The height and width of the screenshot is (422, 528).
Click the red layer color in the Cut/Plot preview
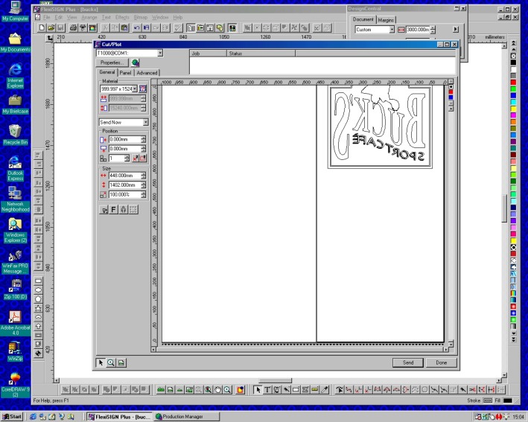(451, 92)
